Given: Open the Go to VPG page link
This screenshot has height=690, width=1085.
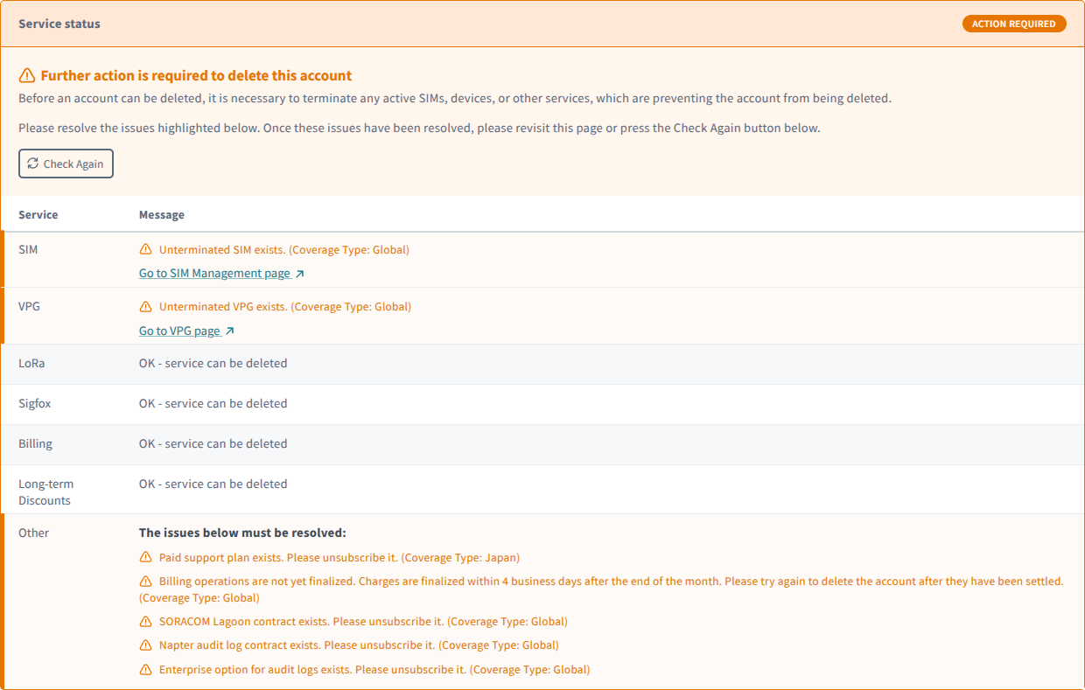Looking at the screenshot, I should coord(179,331).
